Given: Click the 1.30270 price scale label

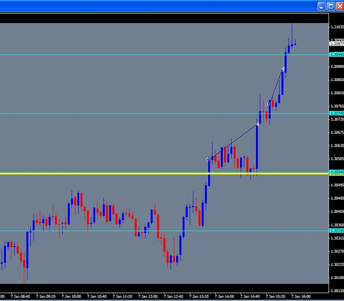Looking at the screenshot, I should (337, 251).
